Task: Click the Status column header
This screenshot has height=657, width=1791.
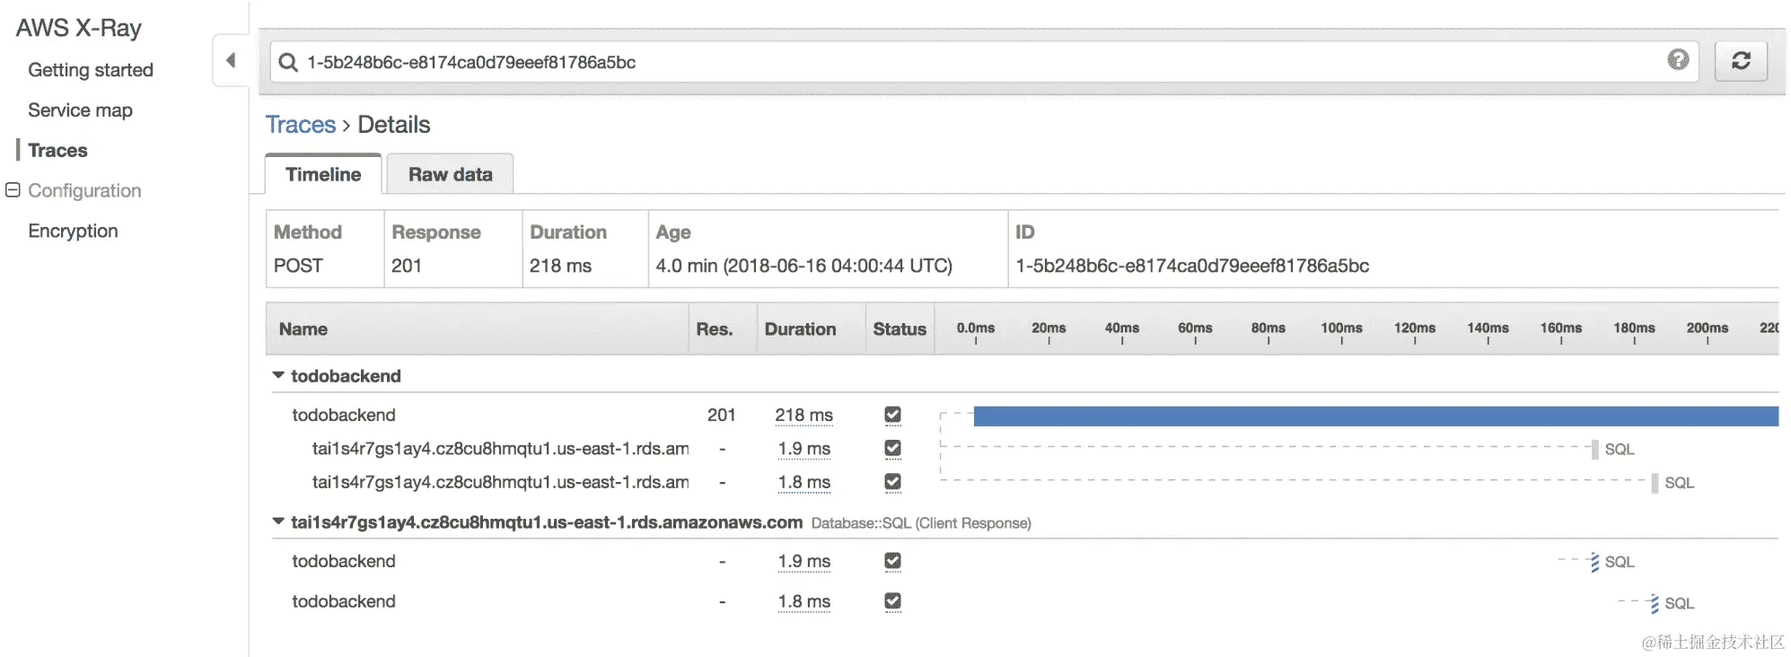Action: pyautogui.click(x=899, y=328)
